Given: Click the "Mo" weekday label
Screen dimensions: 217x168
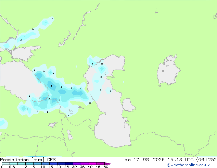Looking at the screenshot, I should 127,160.
